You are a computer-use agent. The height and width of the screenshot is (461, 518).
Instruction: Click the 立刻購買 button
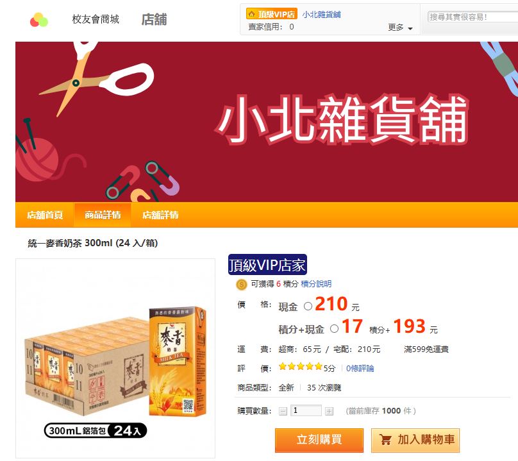click(319, 440)
